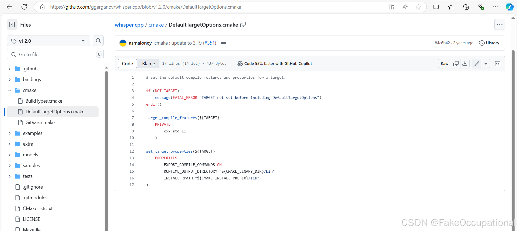View the file History
Image resolution: width=517 pixels, height=231 pixels.
coord(489,43)
